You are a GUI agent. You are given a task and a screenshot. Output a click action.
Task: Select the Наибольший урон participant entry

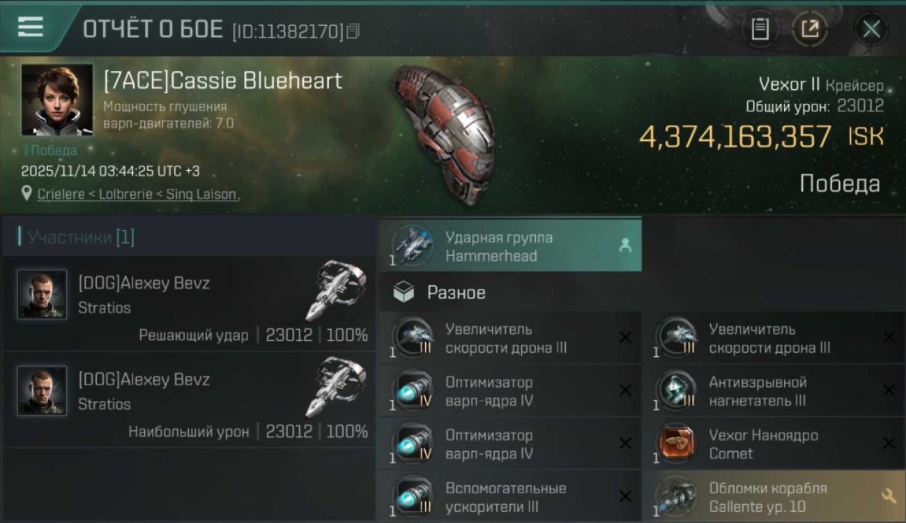click(190, 400)
